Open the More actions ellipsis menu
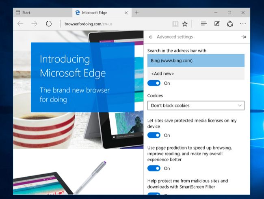The width and height of the screenshot is (264, 199). coord(243,24)
